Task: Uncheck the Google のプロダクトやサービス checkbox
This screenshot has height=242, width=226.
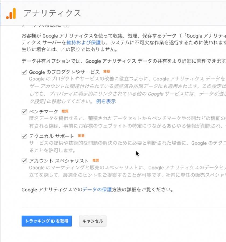Action: coord(24,72)
